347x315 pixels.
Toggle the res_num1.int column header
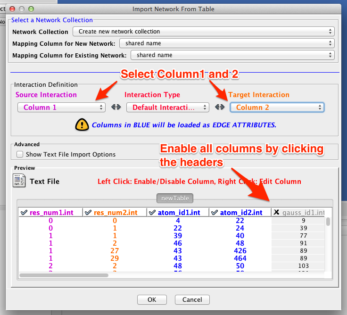50,213
